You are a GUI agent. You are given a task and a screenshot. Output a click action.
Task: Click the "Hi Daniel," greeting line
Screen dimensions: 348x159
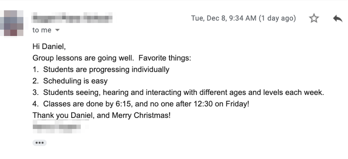(49, 47)
